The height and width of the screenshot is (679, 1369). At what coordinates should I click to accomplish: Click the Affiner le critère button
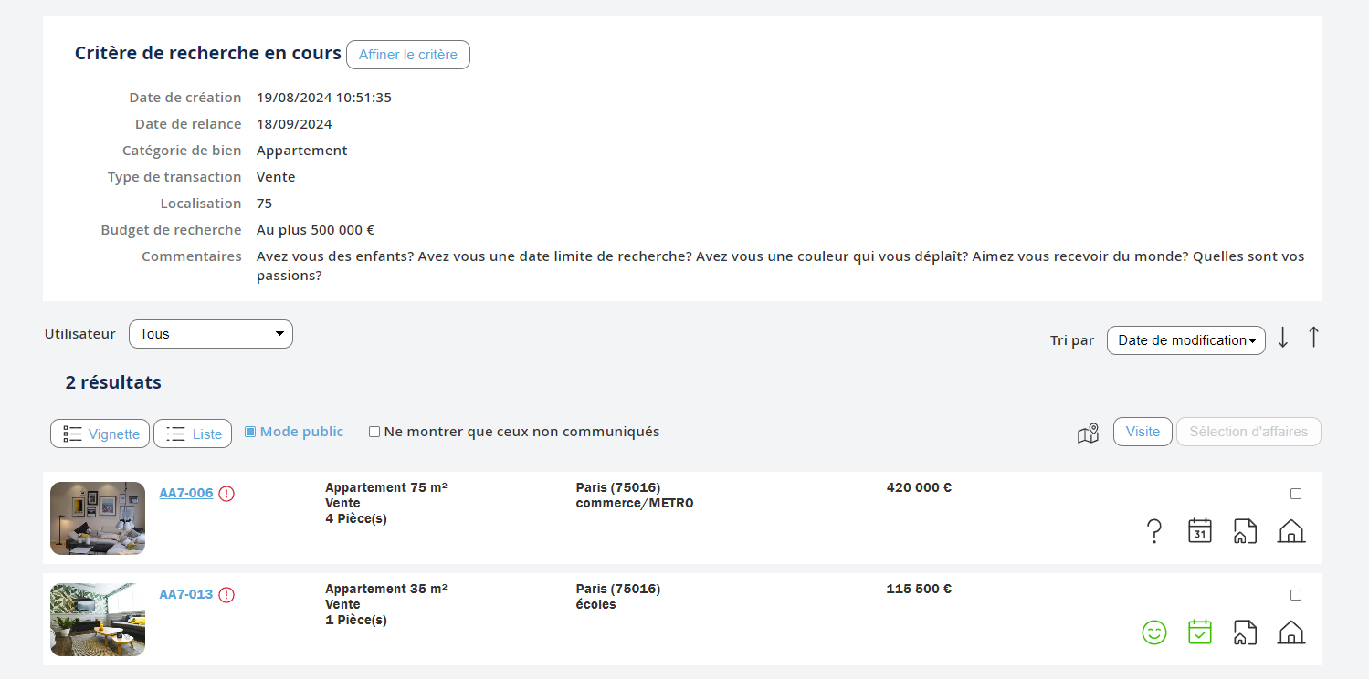(408, 55)
